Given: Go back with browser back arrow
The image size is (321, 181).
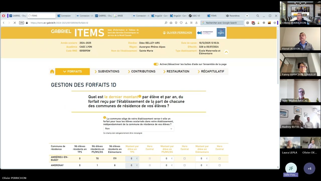Looking at the screenshot, I should click(4, 23).
